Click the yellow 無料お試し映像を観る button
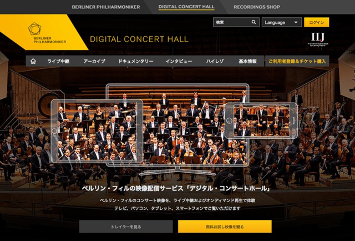355x241 pixels. (x=225, y=227)
